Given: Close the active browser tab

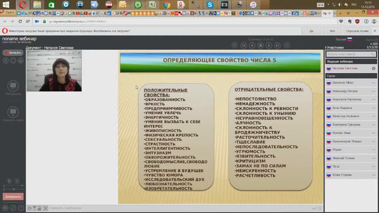Looking at the screenshot, I should click(x=329, y=13).
